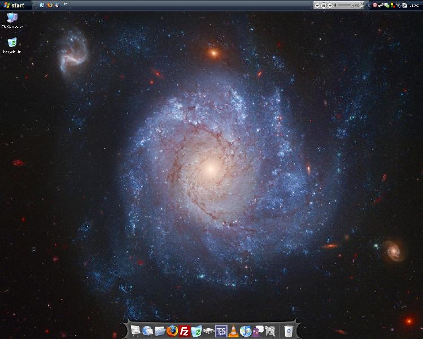Skip to next track in taskbar player
This screenshot has height=339, width=423.
pos(330,5)
